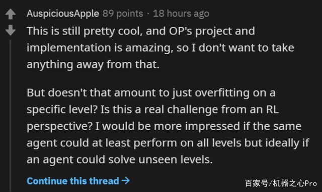Click the phrase specific level
Image resolution: width=322 pixels, height=192 pixels.
point(62,110)
